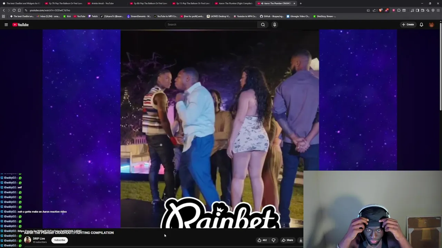This screenshot has width=442, height=248.
Task: Click the Subscribe button for DRIP Live
Action: pos(59,240)
